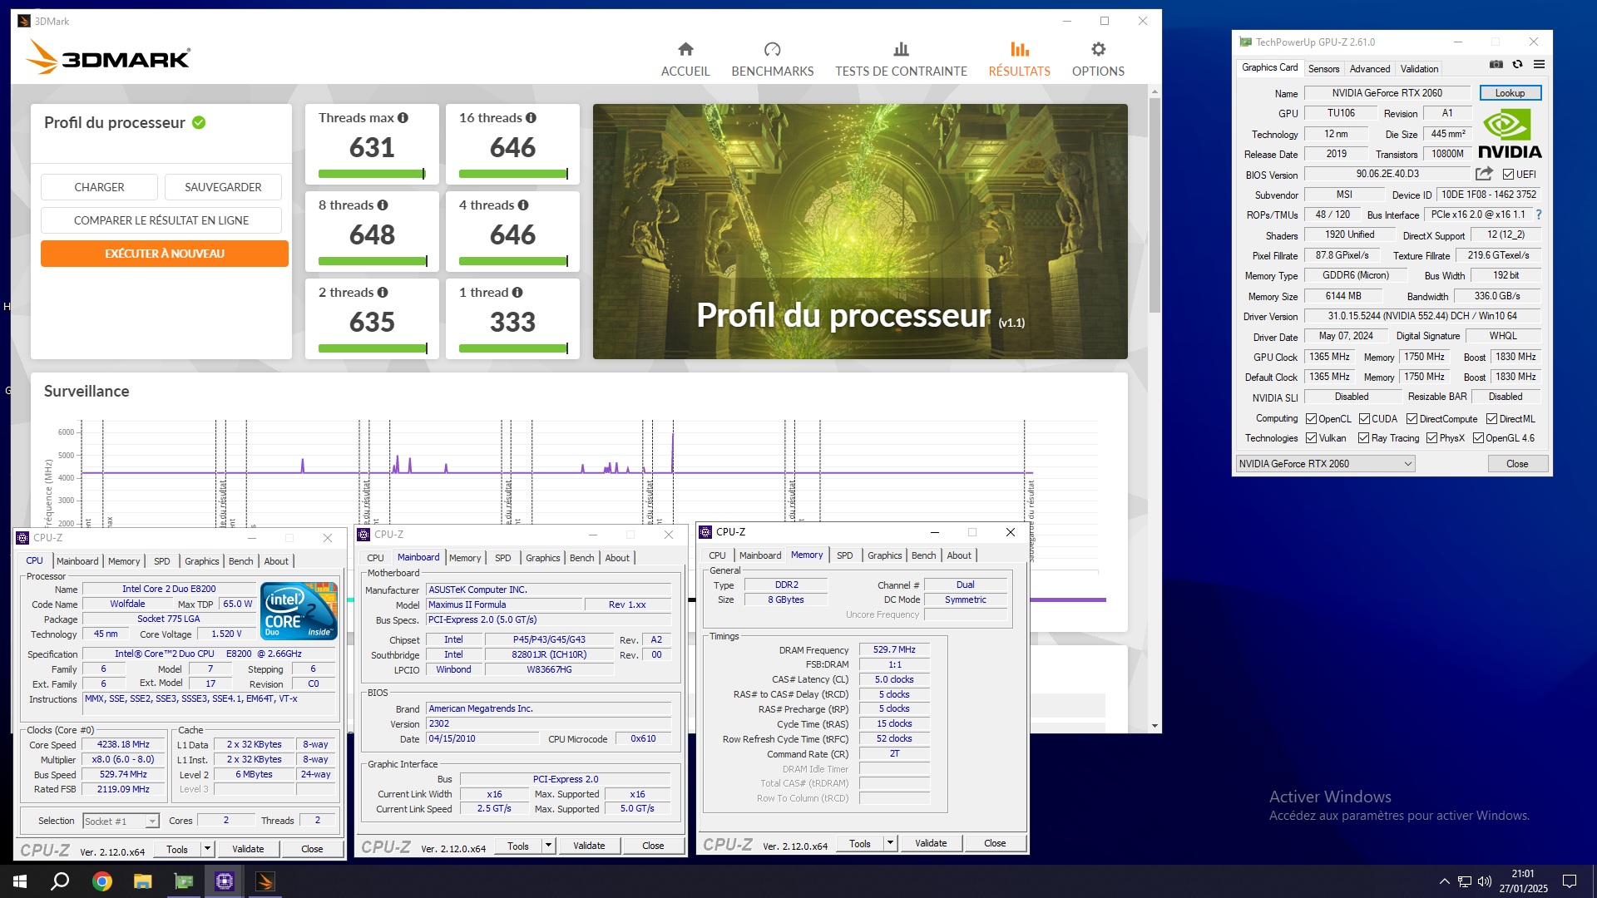Image resolution: width=1597 pixels, height=898 pixels.
Task: Switch to the Advanced tab in GPU-Z
Action: 1369,69
